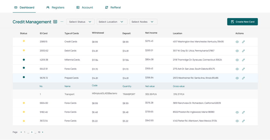
Task: Click the next page arrow in pagination
Action: point(43,132)
